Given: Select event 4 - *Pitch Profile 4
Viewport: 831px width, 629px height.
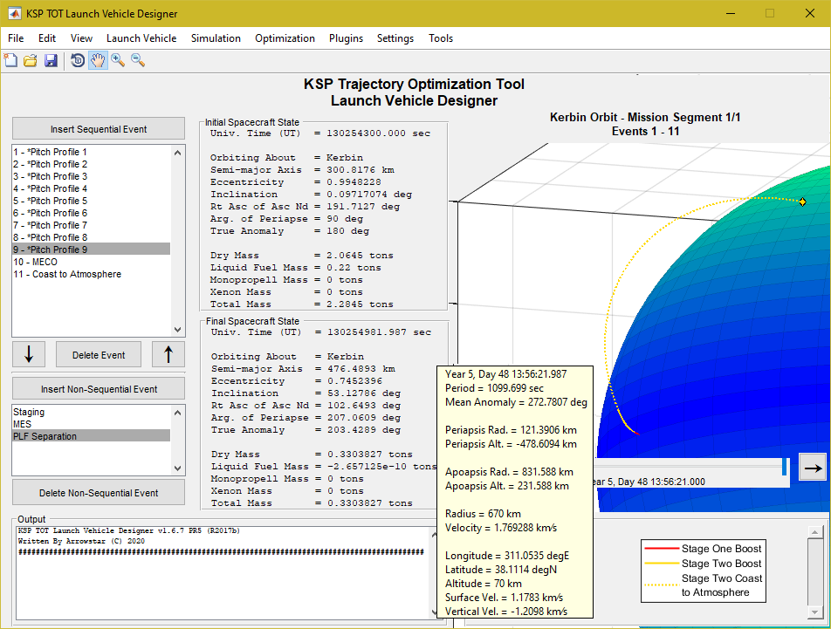Looking at the screenshot, I should click(x=91, y=188).
